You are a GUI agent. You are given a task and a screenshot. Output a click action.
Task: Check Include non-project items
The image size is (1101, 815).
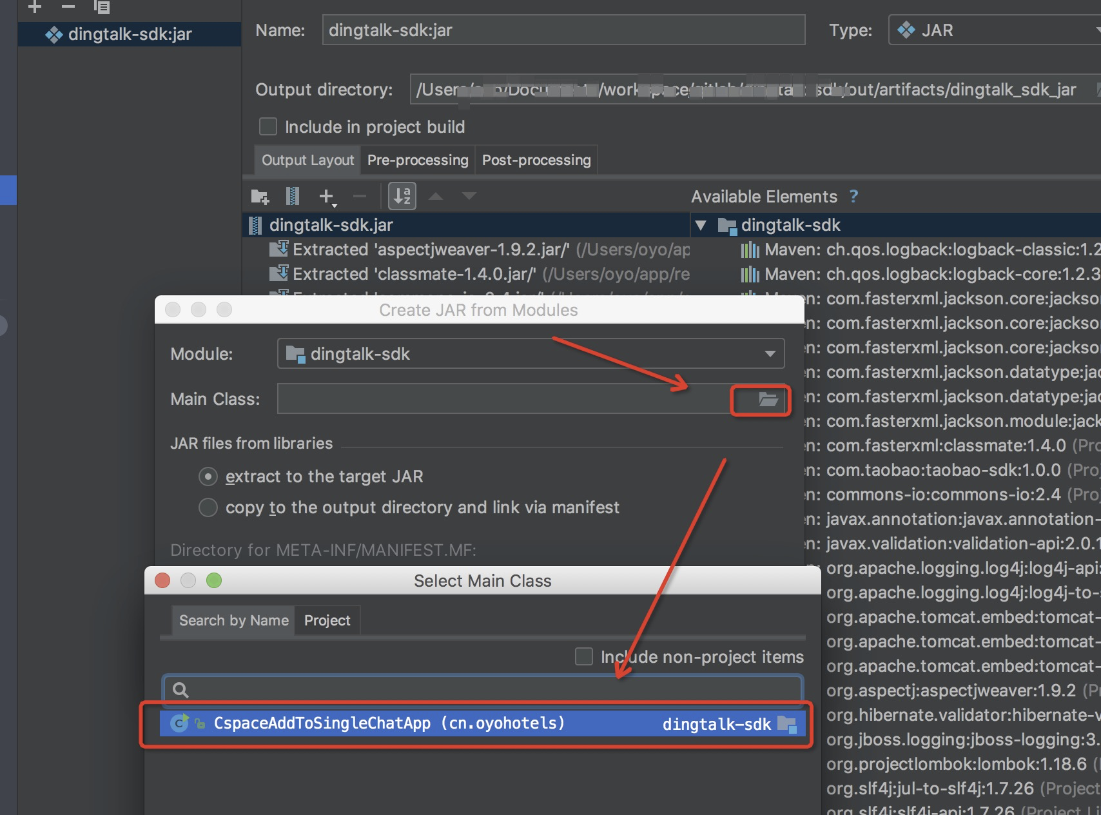tap(583, 656)
